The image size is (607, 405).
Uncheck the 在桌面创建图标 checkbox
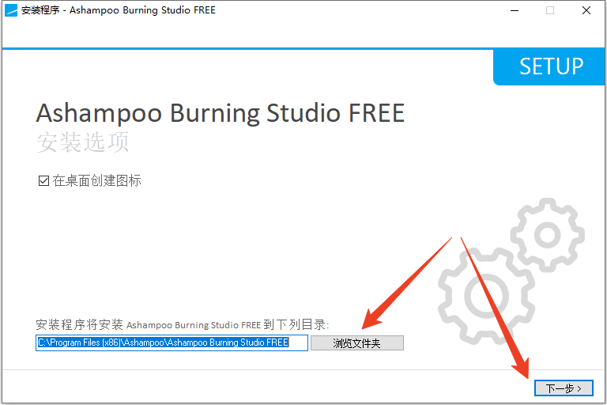click(43, 180)
